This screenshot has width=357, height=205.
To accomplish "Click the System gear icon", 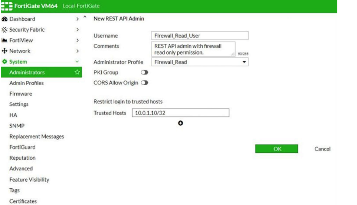I will (x=4, y=62).
